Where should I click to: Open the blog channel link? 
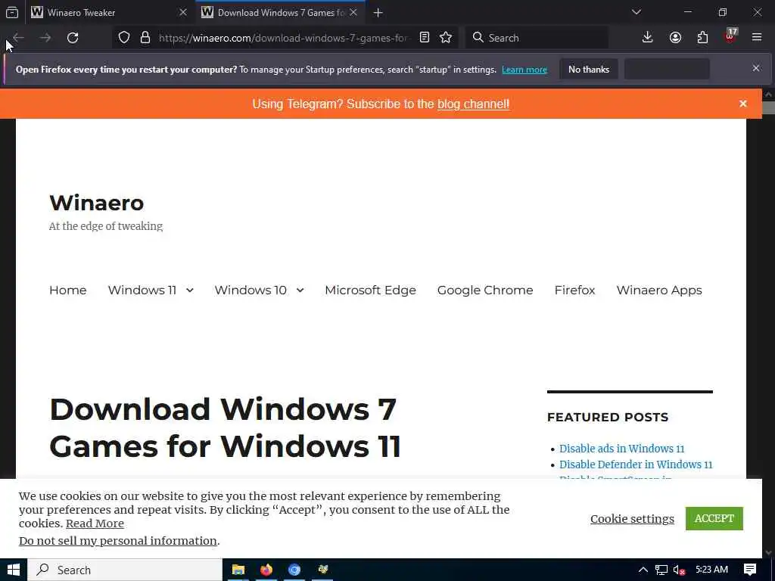click(473, 104)
